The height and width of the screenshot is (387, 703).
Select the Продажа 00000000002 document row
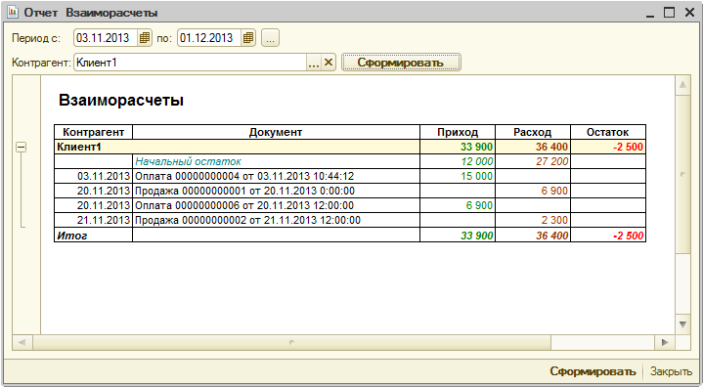pyautogui.click(x=350, y=220)
